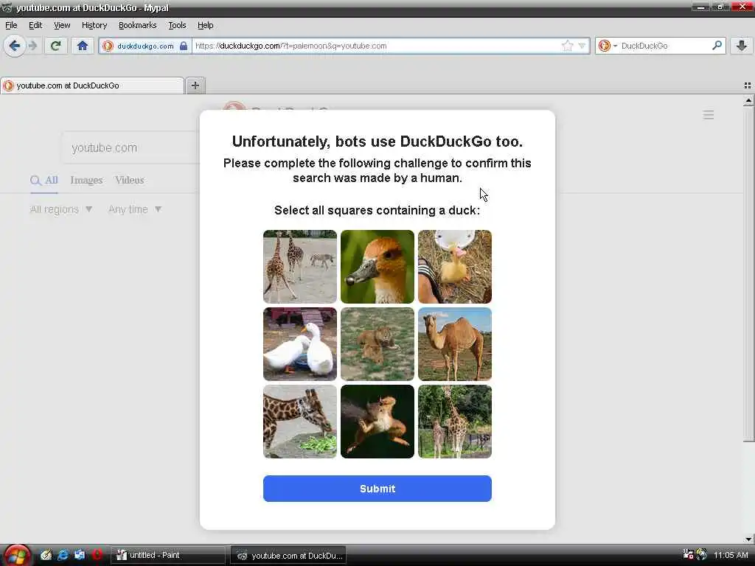Open the Bookmarks menu

tap(137, 25)
